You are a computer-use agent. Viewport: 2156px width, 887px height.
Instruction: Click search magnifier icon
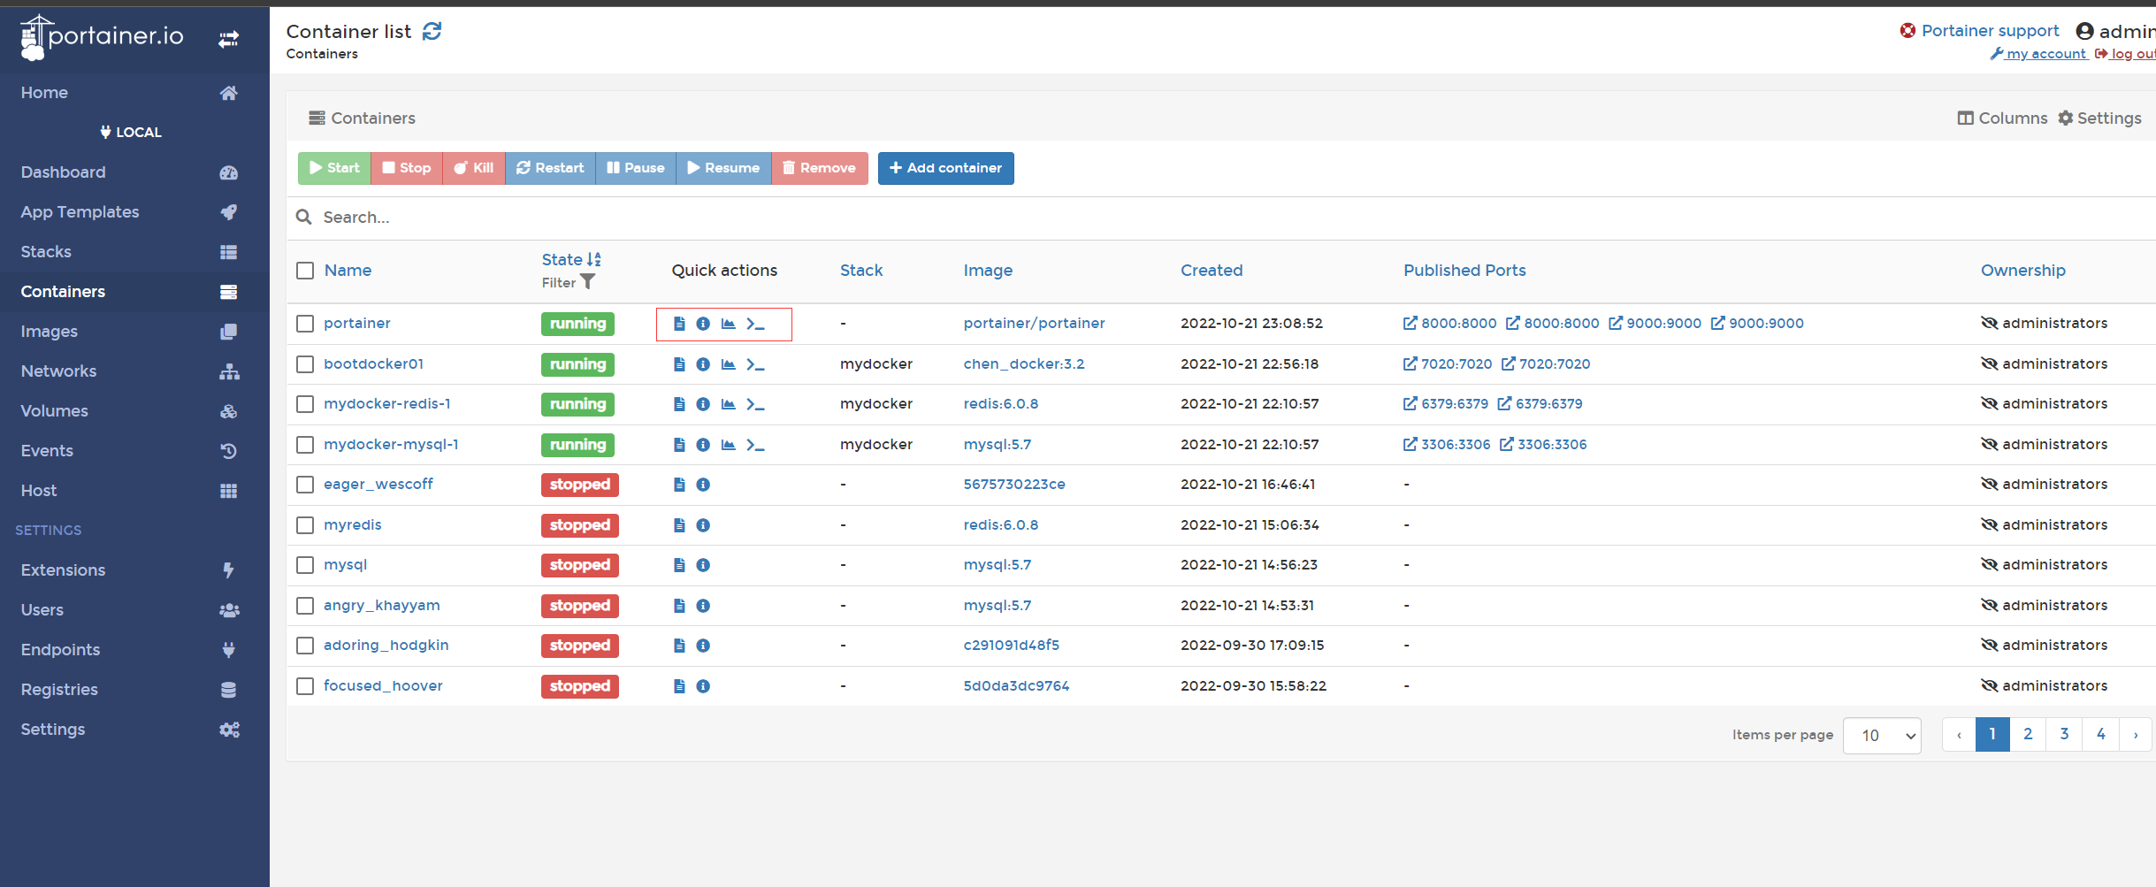[x=304, y=217]
